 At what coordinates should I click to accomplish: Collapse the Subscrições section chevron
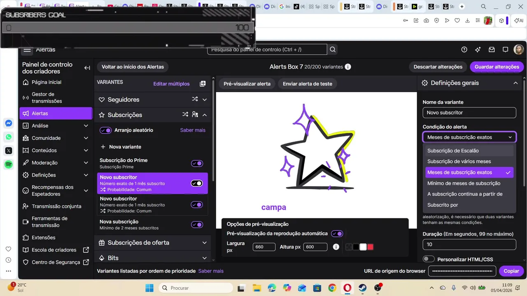click(205, 115)
